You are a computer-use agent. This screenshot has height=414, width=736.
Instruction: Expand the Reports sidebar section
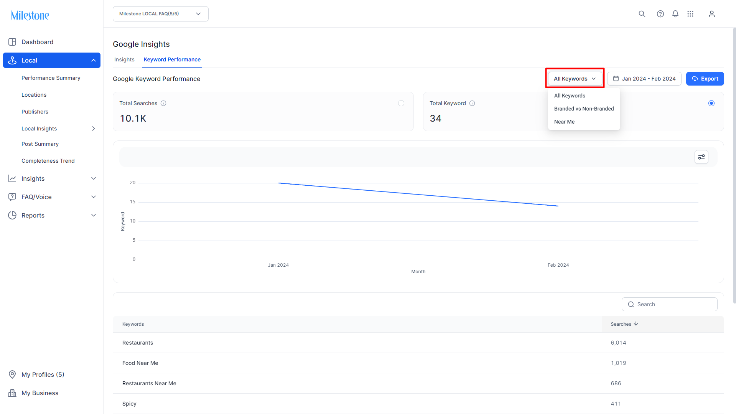click(x=94, y=215)
